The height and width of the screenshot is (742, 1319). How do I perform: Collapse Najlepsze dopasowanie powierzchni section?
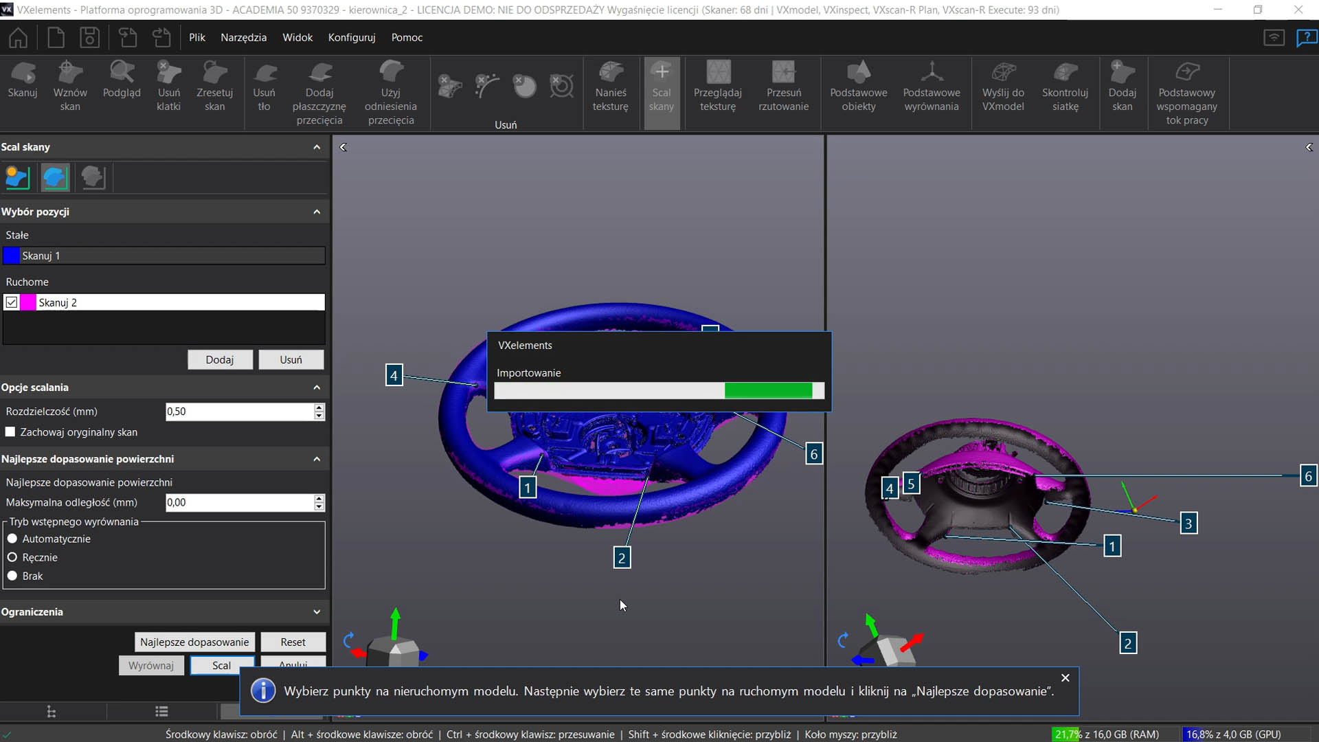click(x=317, y=459)
